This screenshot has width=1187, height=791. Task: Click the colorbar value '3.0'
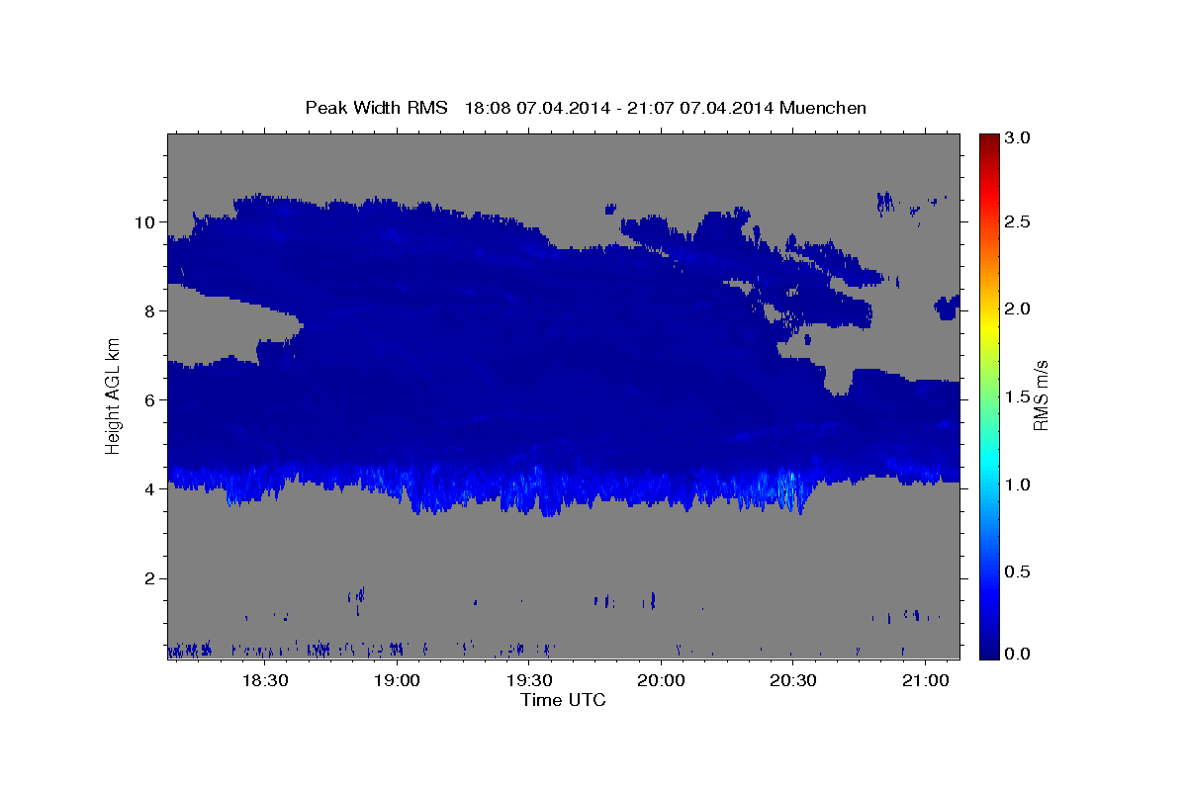pyautogui.click(x=1018, y=138)
